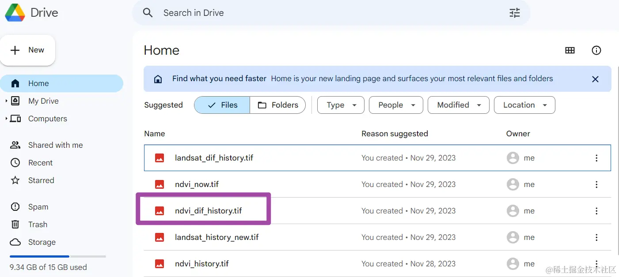Click image file icon of ndvi_now.tif
Viewport: 619px width, 277px height.
[x=159, y=184]
